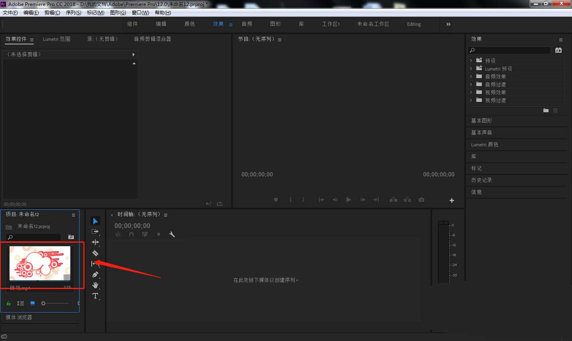Show more workspaces via overflow chevron
Image resolution: width=572 pixels, height=341 pixels.
tap(448, 24)
